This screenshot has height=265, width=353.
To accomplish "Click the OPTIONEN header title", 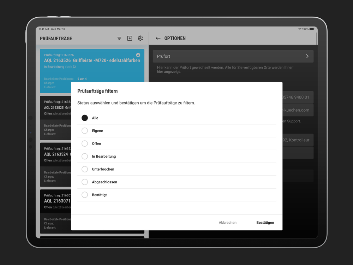I will tap(175, 38).
